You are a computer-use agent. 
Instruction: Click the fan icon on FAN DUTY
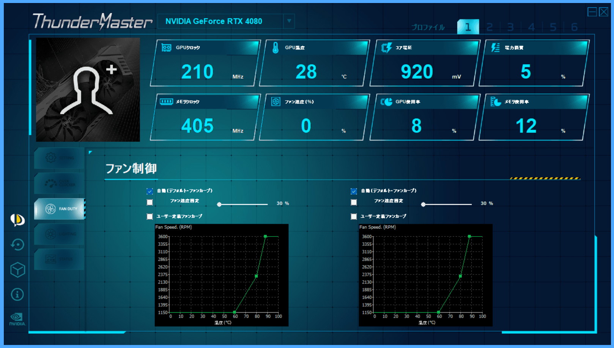50,209
